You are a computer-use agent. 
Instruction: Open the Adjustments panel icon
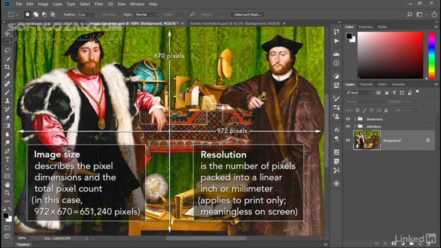[x=336, y=76]
